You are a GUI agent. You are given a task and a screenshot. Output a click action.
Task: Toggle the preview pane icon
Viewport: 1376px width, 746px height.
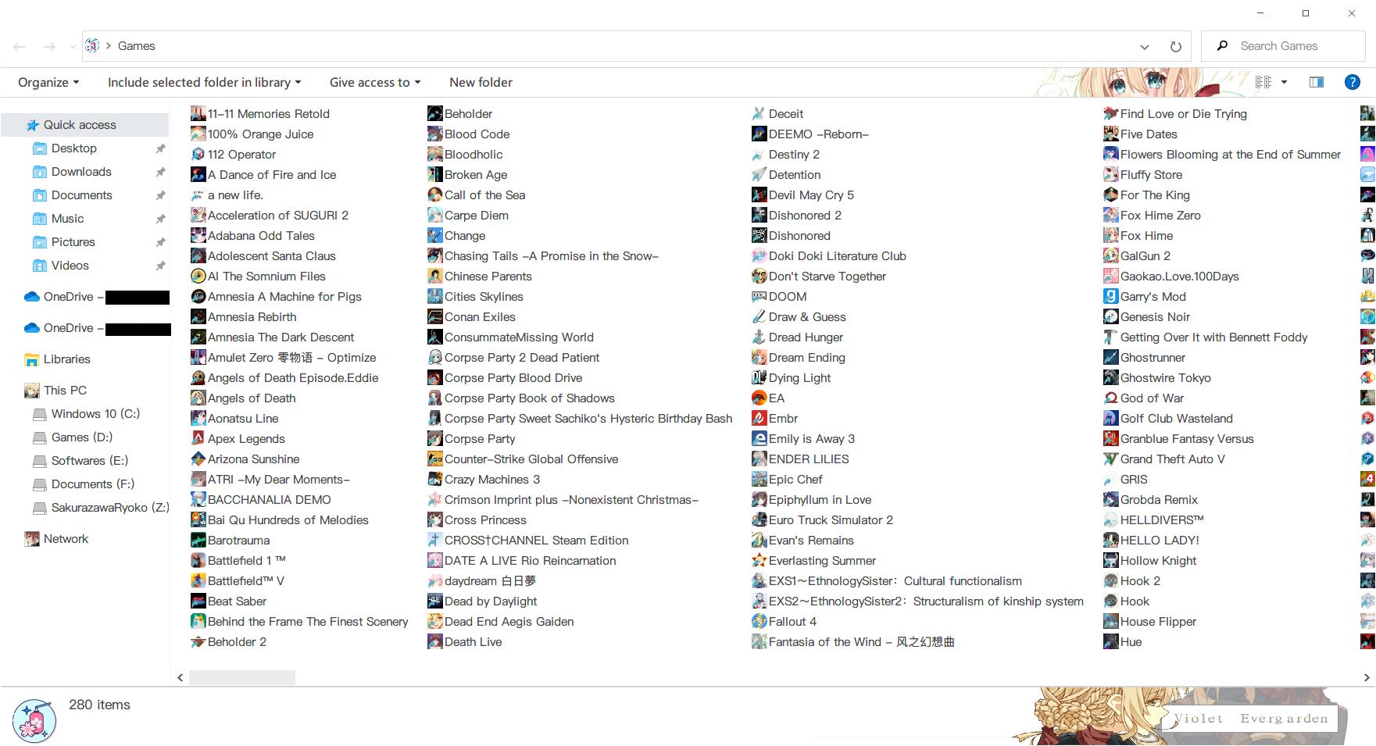(x=1317, y=82)
